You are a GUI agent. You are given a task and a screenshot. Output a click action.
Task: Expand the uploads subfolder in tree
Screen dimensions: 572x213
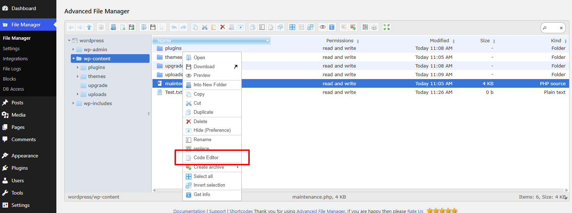click(78, 94)
